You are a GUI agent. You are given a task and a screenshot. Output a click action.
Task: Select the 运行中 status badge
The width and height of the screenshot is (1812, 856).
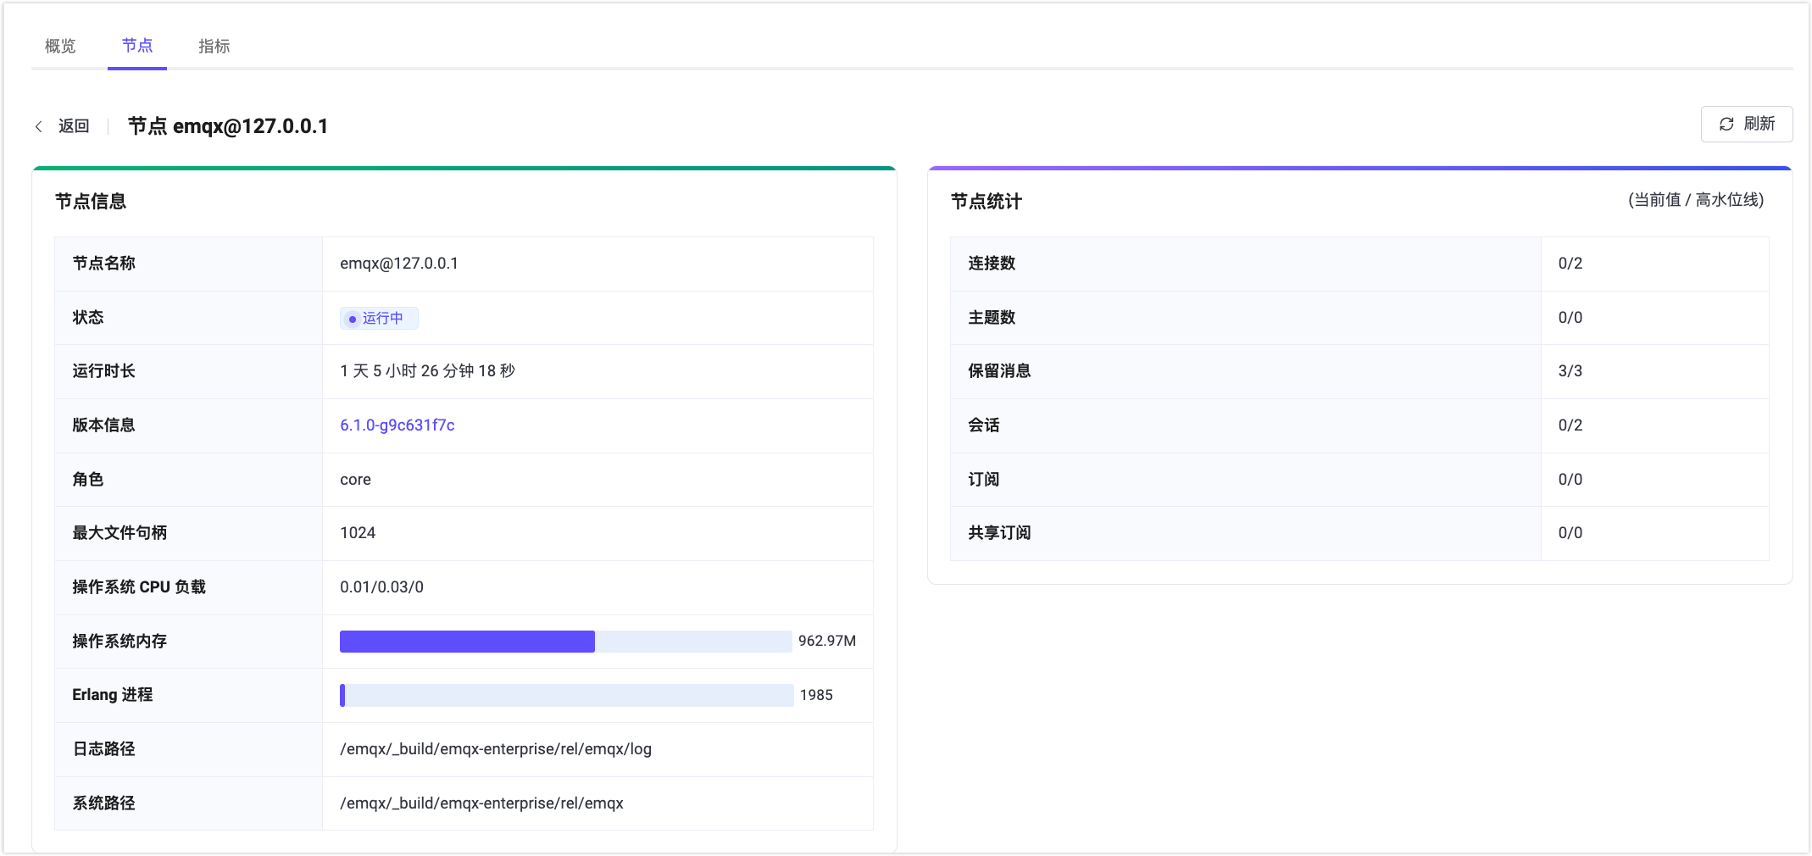pos(379,318)
